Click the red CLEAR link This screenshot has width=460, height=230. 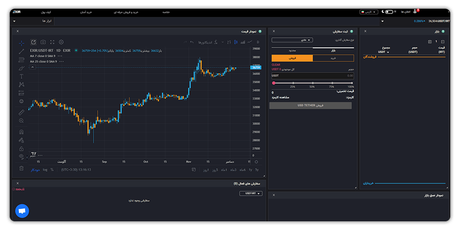pyautogui.click(x=275, y=65)
